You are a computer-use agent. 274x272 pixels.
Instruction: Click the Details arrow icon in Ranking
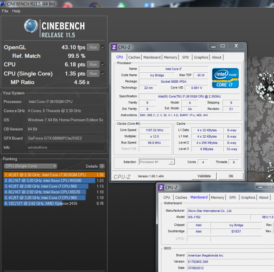pyautogui.click(x=102, y=166)
